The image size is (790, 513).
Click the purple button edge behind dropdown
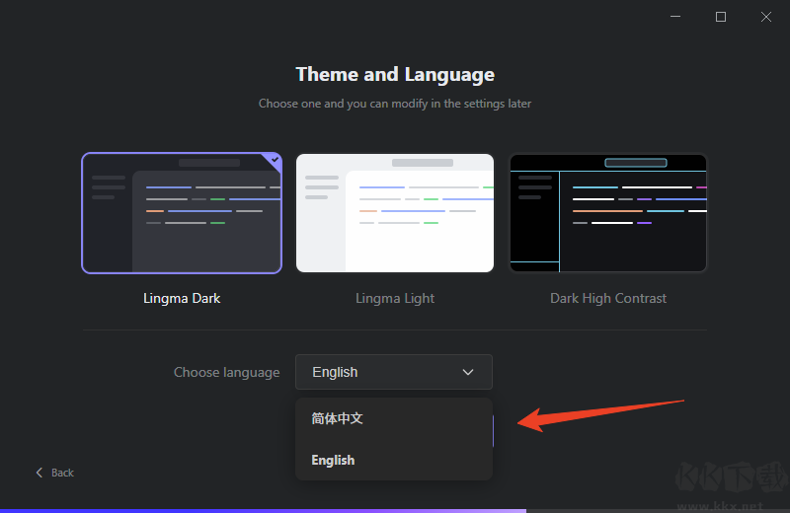(493, 431)
